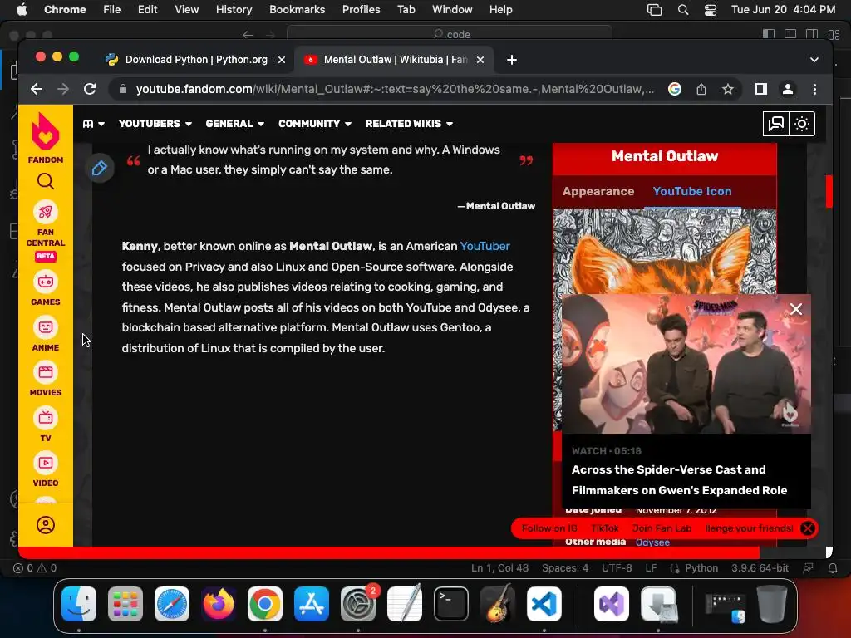Select the Appearance infobox tab
This screenshot has height=638, width=851.
pyautogui.click(x=598, y=192)
